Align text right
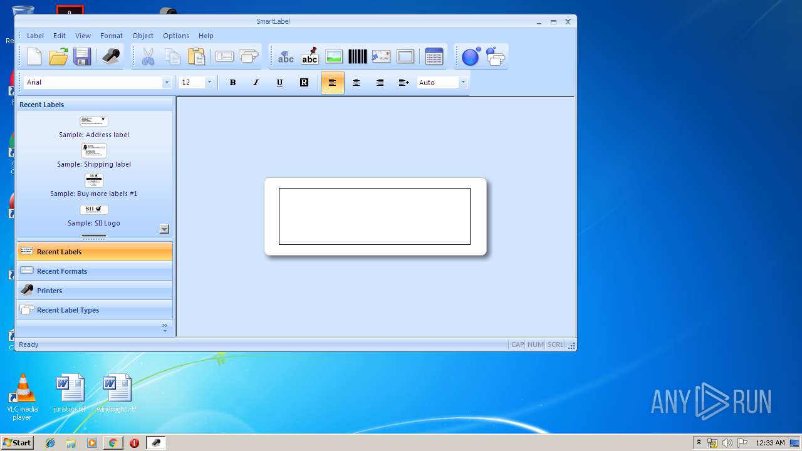 click(380, 83)
